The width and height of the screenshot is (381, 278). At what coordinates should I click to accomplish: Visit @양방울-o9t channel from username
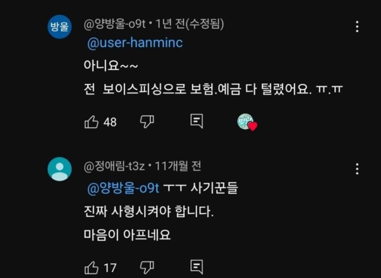[x=114, y=24]
